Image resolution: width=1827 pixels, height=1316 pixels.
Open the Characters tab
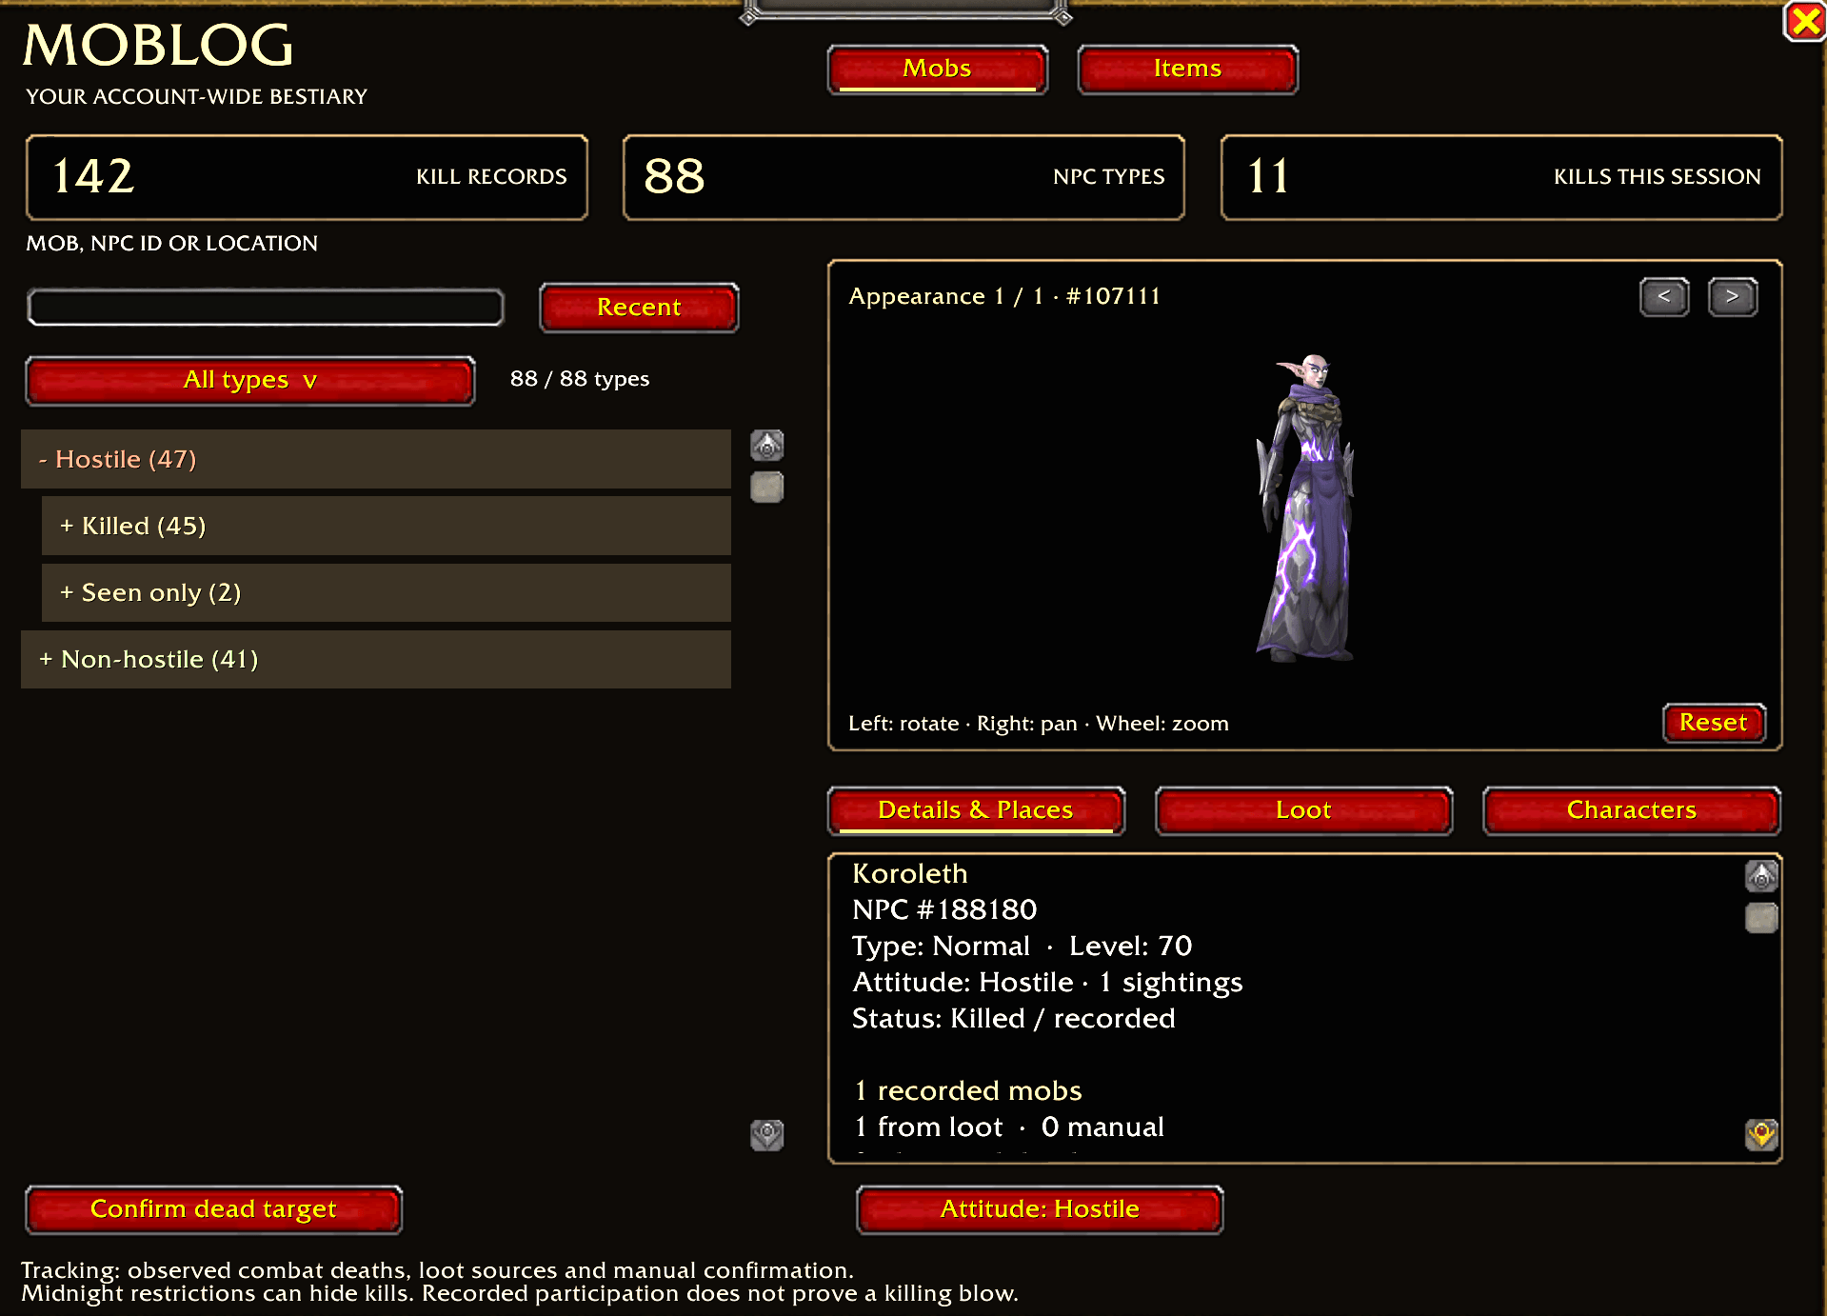(x=1632, y=810)
